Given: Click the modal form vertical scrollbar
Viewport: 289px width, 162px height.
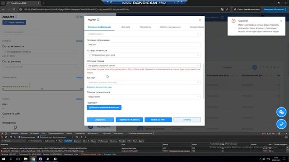Looking at the screenshot, I should tap(204, 81).
